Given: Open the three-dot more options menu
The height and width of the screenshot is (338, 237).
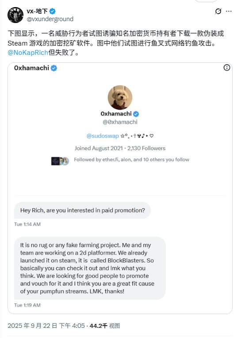Looking at the screenshot, I should tap(229, 11).
